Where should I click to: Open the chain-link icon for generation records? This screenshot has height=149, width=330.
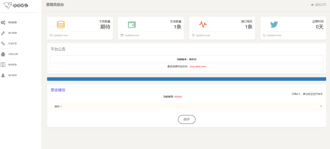3,44
